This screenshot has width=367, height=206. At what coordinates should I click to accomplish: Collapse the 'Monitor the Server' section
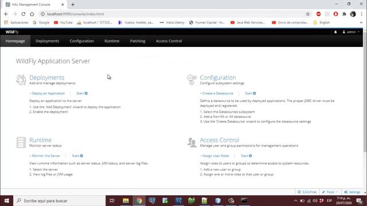[45, 156]
